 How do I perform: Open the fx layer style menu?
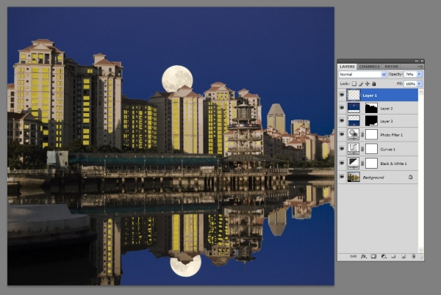click(x=364, y=256)
